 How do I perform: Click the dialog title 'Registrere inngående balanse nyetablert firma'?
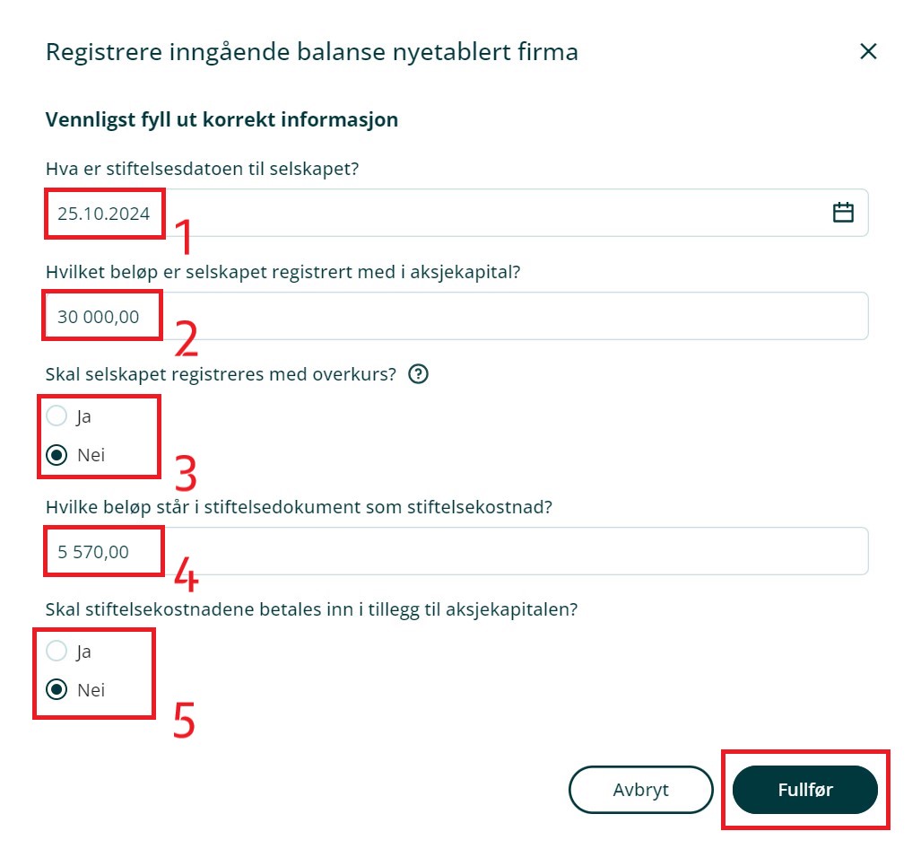click(x=312, y=52)
